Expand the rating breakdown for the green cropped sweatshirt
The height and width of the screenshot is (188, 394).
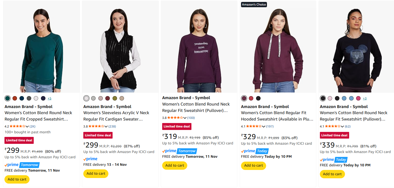(x=27, y=126)
